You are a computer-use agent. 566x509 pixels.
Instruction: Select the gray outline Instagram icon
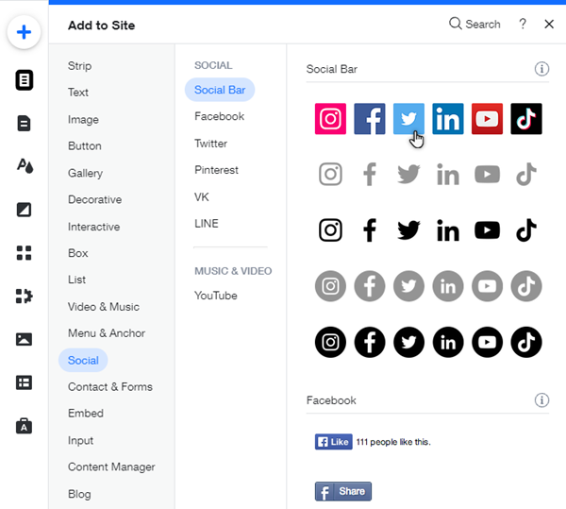330,175
